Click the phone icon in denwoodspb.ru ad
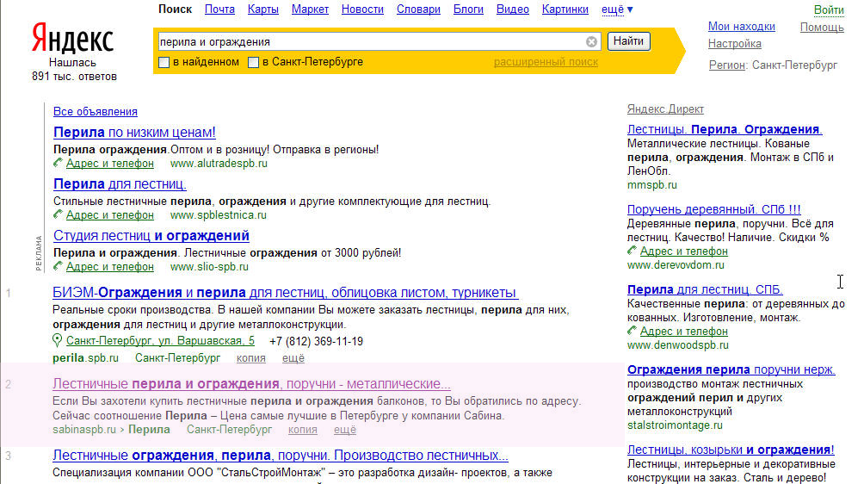Image resolution: width=864 pixels, height=484 pixels. pos(632,331)
